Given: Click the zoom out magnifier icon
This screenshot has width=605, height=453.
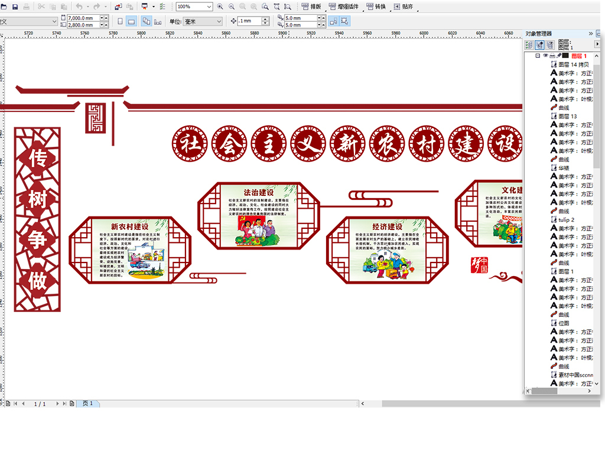Looking at the screenshot, I should coord(232,6).
